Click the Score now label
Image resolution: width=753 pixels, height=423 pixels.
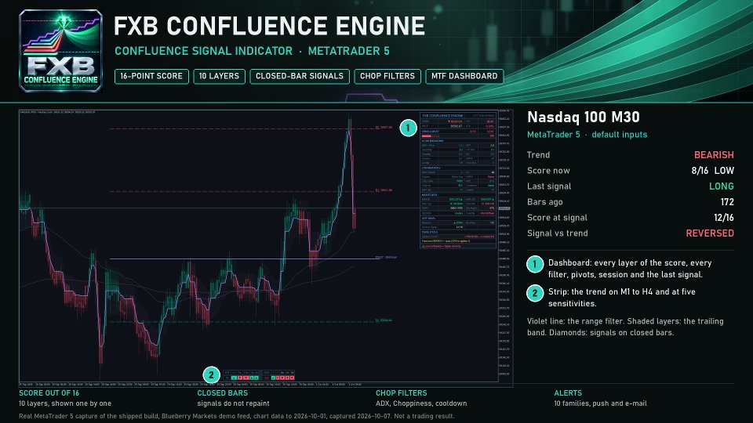[x=548, y=171]
